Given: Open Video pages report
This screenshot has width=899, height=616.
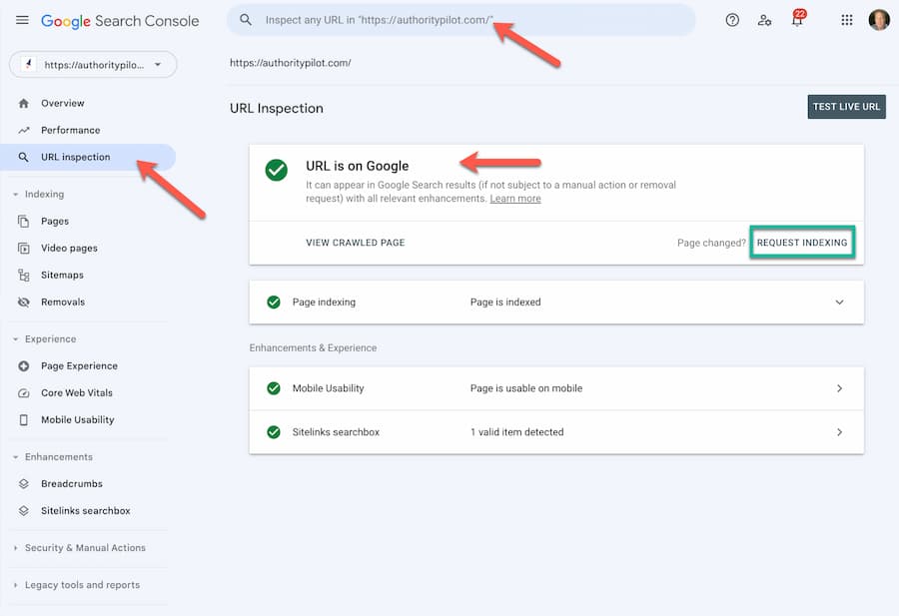Looking at the screenshot, I should click(69, 249).
